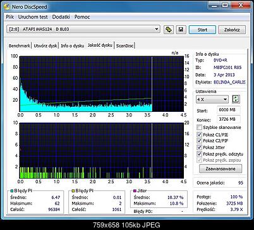Screen dimensions: 254x230
Task: Open the Uruchom test menu
Action: tap(33, 17)
